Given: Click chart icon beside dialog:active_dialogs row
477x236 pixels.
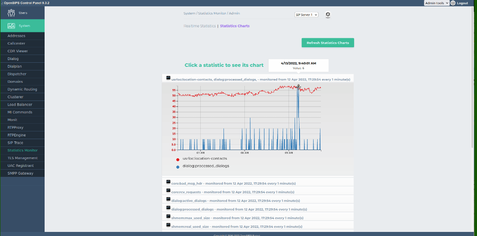Looking at the screenshot, I should tap(168, 200).
